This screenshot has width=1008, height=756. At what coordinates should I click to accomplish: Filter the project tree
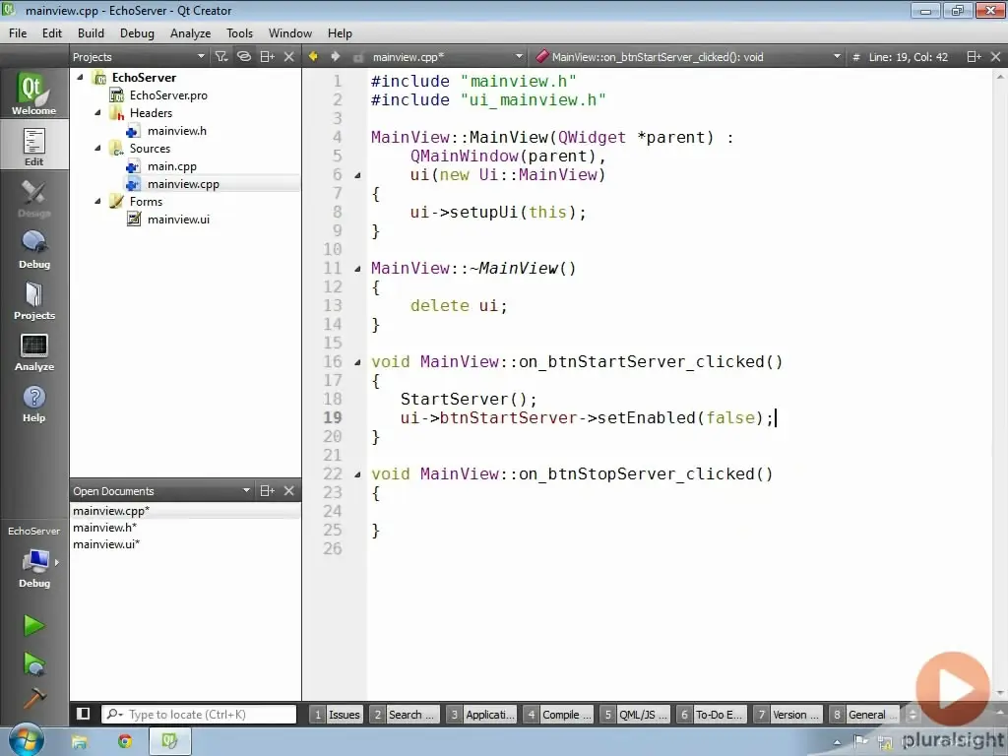pos(221,56)
